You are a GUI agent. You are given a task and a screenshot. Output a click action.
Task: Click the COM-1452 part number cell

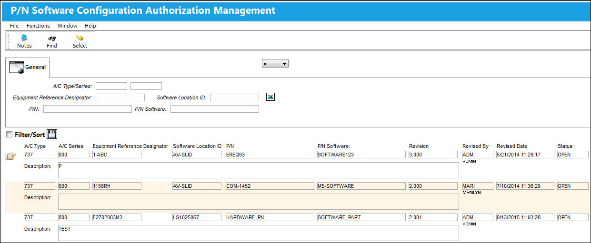(x=270, y=186)
